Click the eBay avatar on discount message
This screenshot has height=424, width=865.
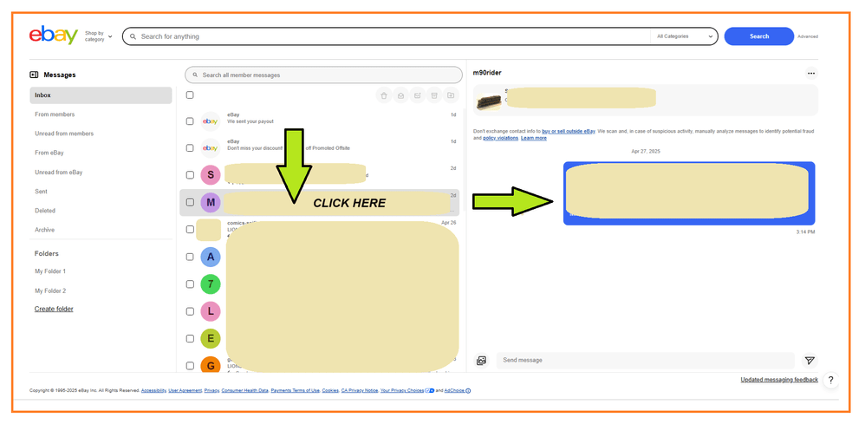[210, 148]
